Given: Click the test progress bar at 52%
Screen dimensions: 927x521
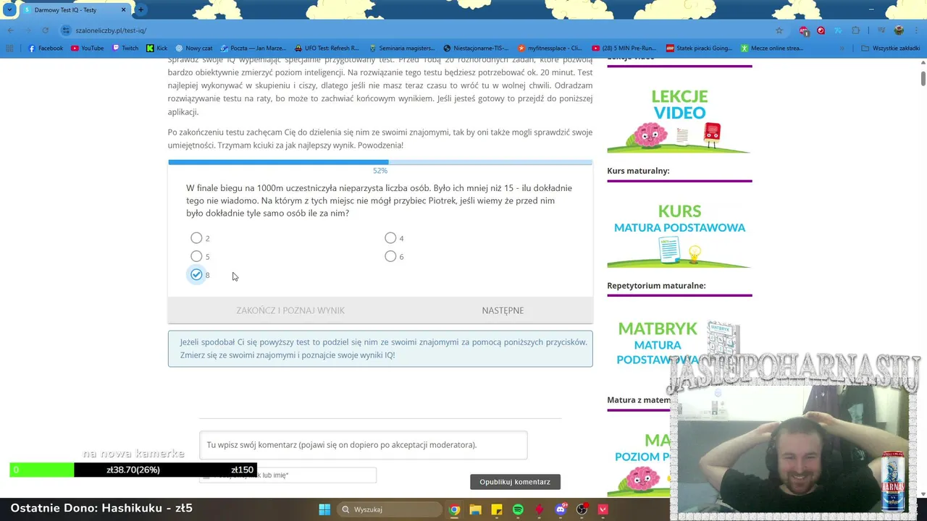Looking at the screenshot, I should click(380, 162).
